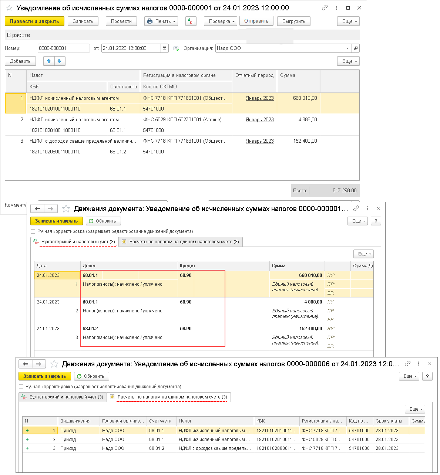The width and height of the screenshot is (440, 475).
Task: Click the date field 24.01.2023 12:00:00
Action: pos(131,48)
